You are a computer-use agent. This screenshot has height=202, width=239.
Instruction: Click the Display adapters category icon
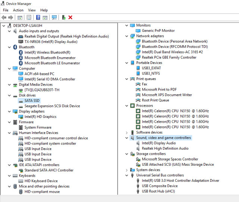(x=15, y=111)
